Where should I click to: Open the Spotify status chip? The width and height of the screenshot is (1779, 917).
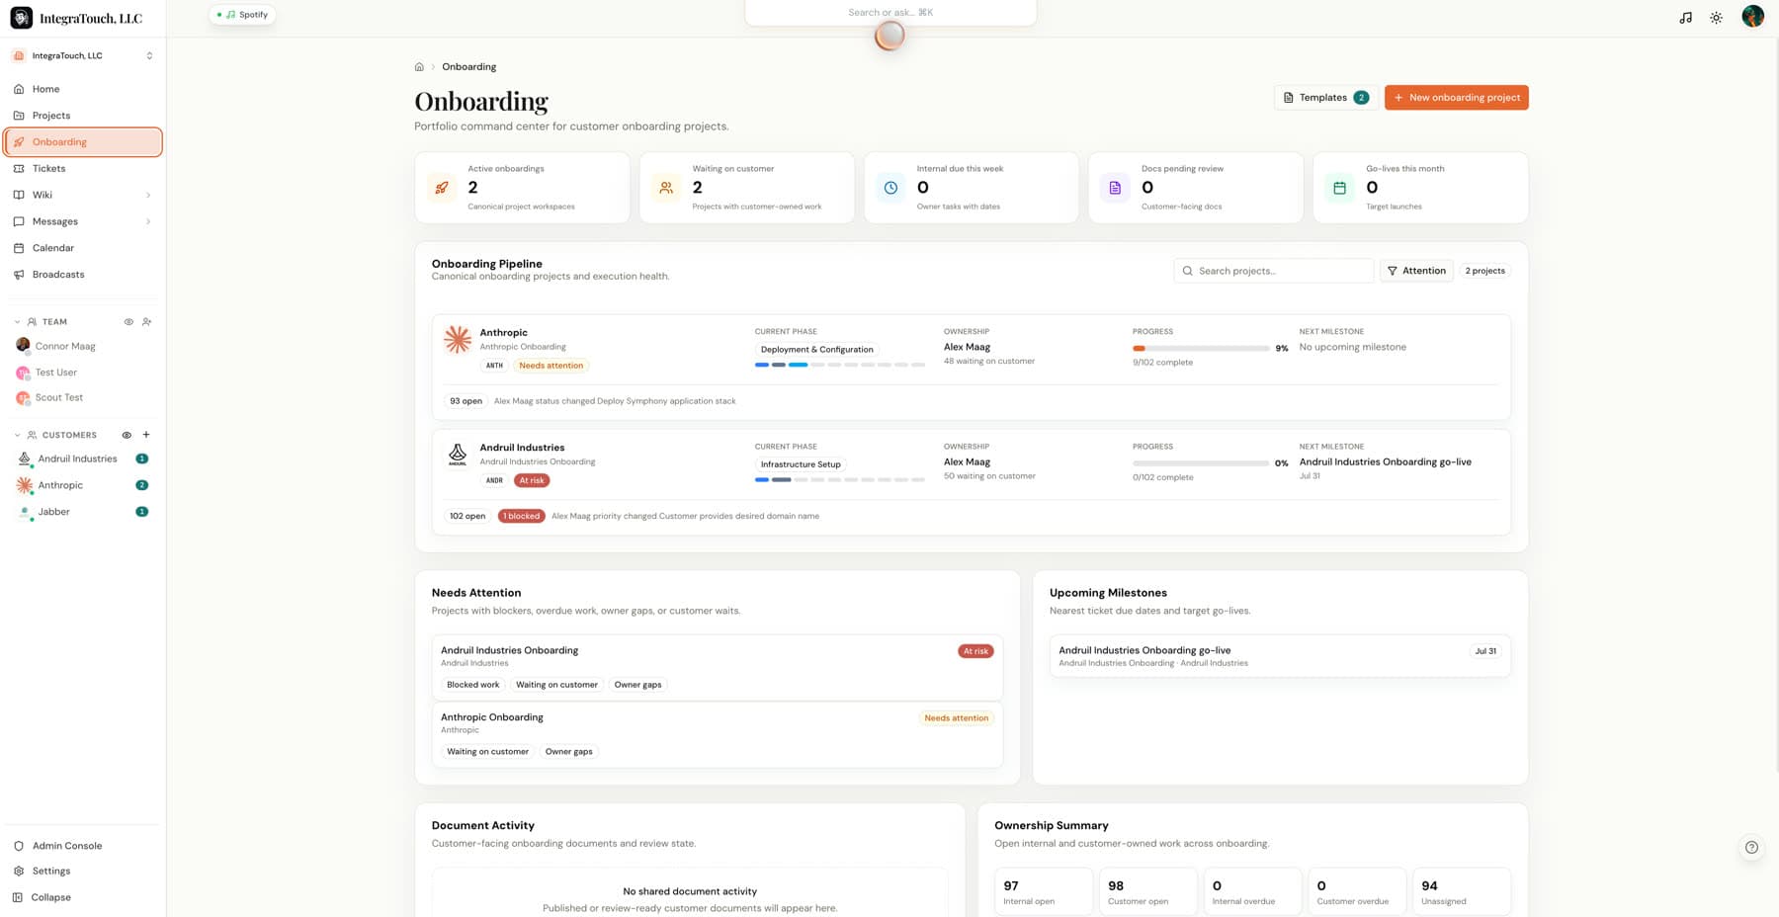pyautogui.click(x=243, y=15)
